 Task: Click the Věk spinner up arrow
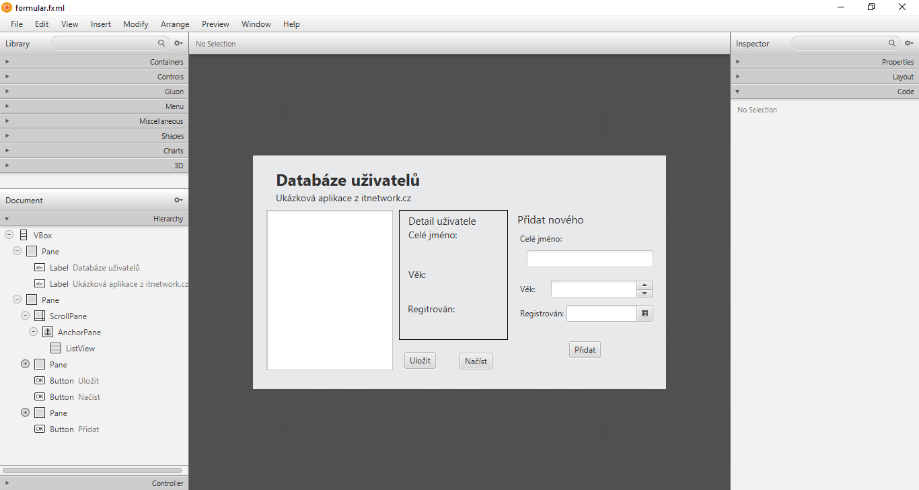[645, 285]
